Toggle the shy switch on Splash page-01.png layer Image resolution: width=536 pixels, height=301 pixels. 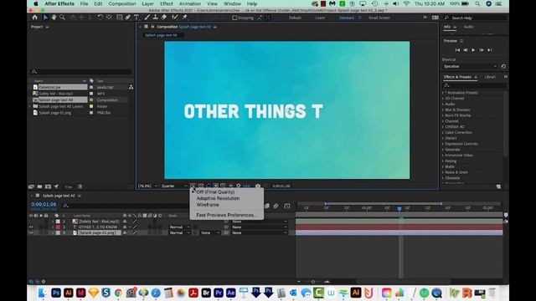pos(125,232)
